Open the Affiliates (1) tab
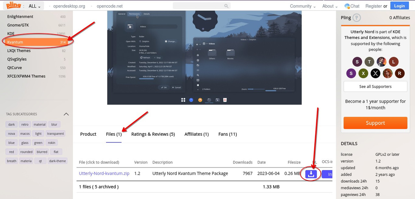The image size is (415, 199). coord(196,134)
